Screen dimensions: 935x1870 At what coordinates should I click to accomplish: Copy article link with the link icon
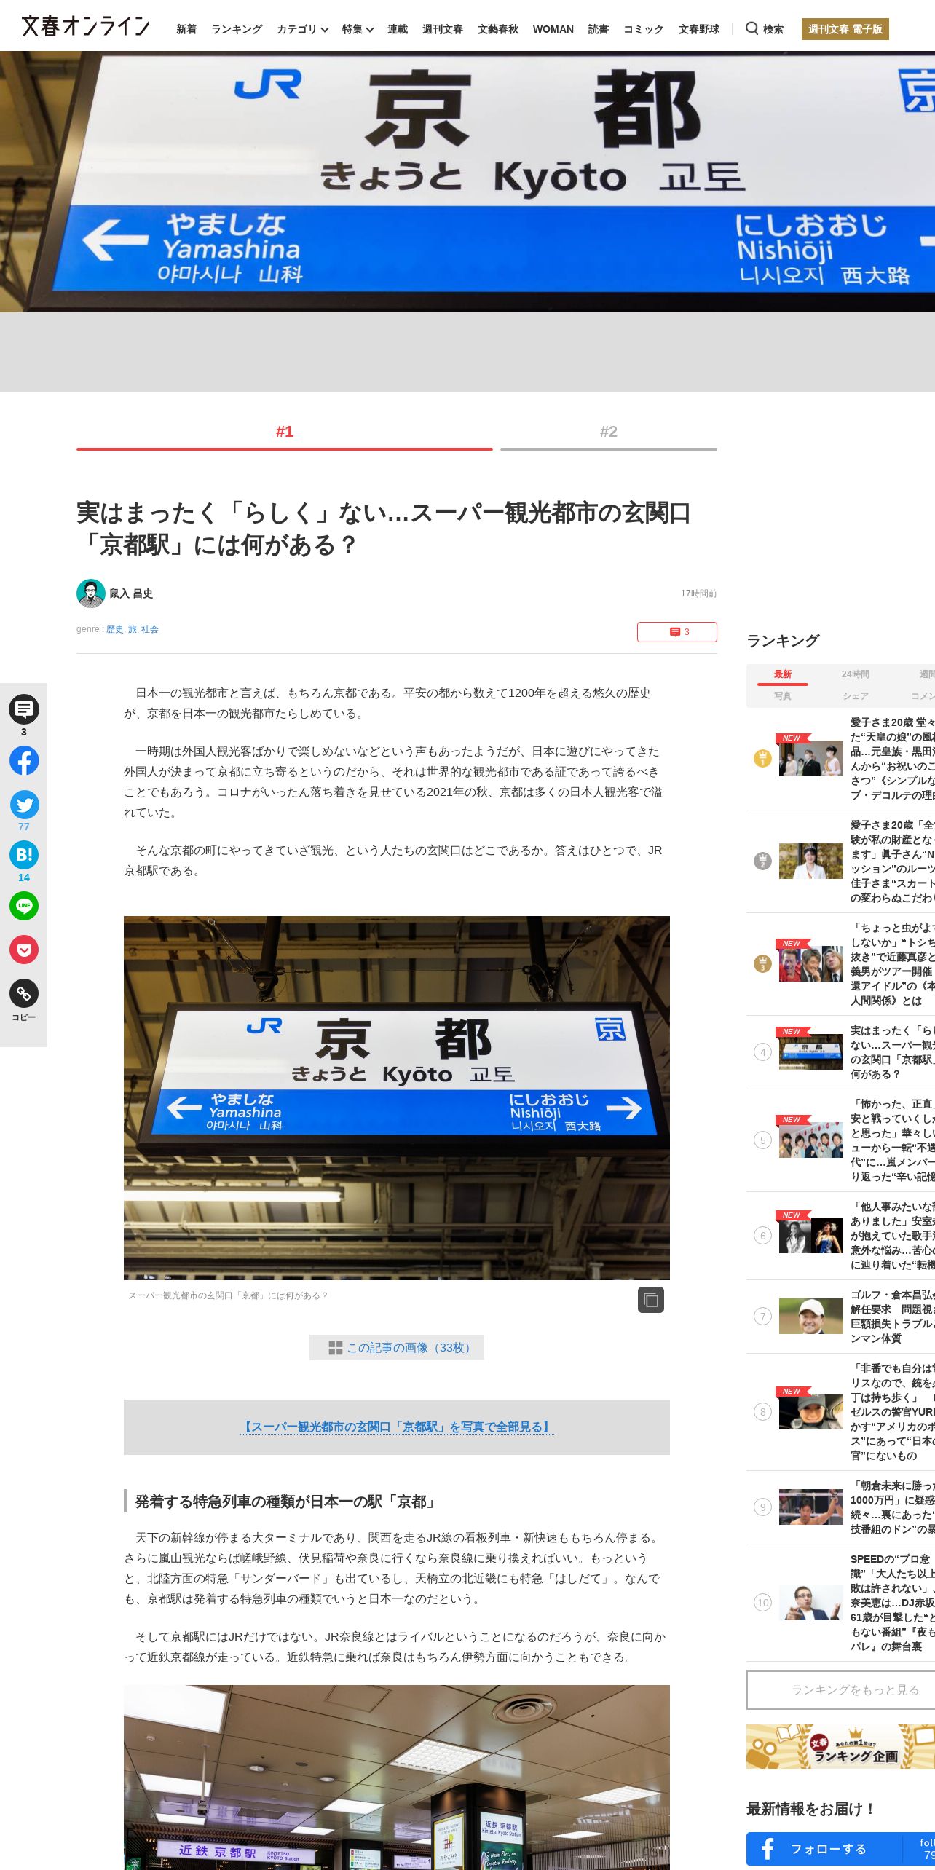(24, 993)
